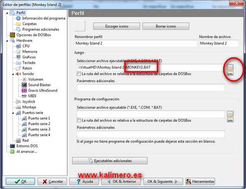Click the Gráficos monitor icon
The width and height of the screenshot is (246, 189).
point(18,57)
